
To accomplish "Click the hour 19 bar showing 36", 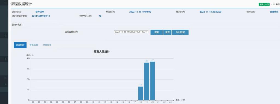I will (147, 81).
